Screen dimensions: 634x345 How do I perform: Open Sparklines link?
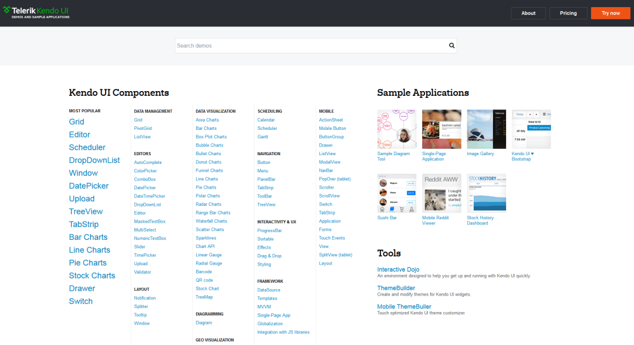click(206, 238)
